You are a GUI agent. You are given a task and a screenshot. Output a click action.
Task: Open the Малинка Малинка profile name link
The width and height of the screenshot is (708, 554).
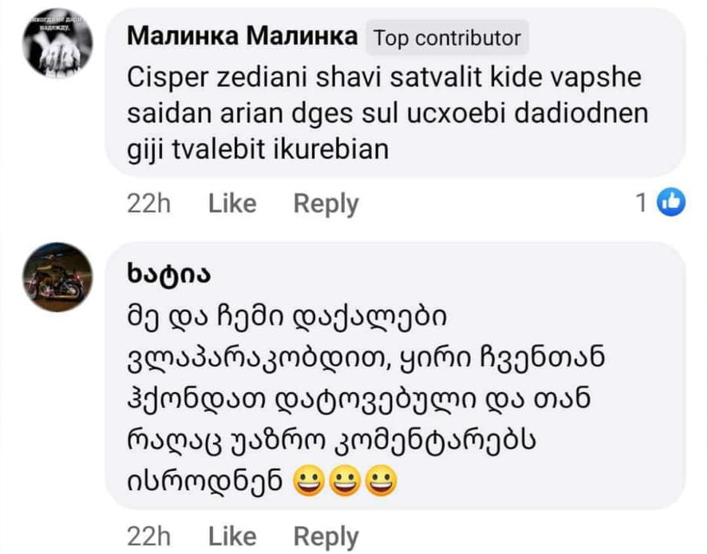pyautogui.click(x=242, y=37)
